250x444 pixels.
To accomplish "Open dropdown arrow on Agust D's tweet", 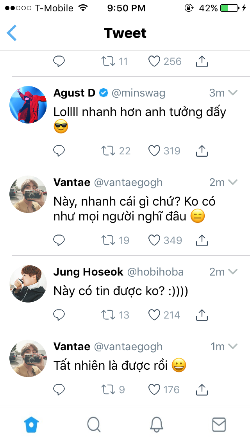I will click(233, 93).
